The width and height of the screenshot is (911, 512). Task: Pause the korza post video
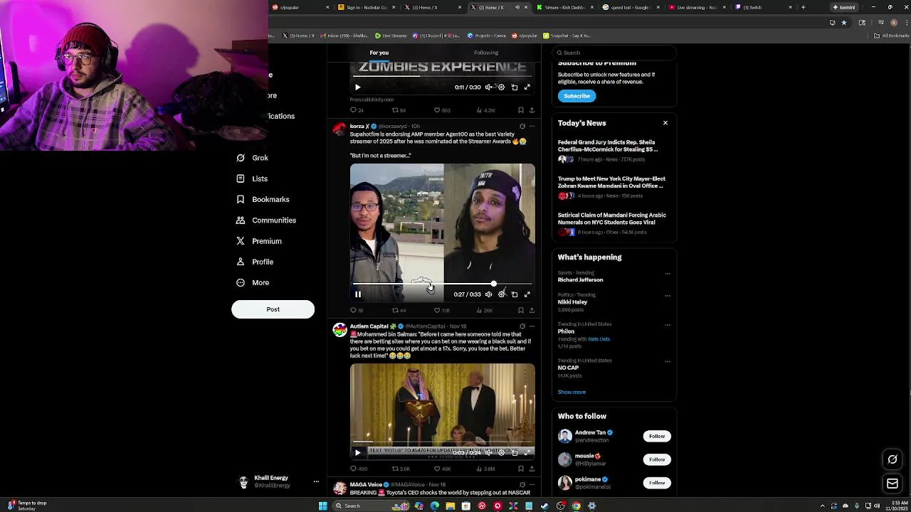[x=358, y=294]
